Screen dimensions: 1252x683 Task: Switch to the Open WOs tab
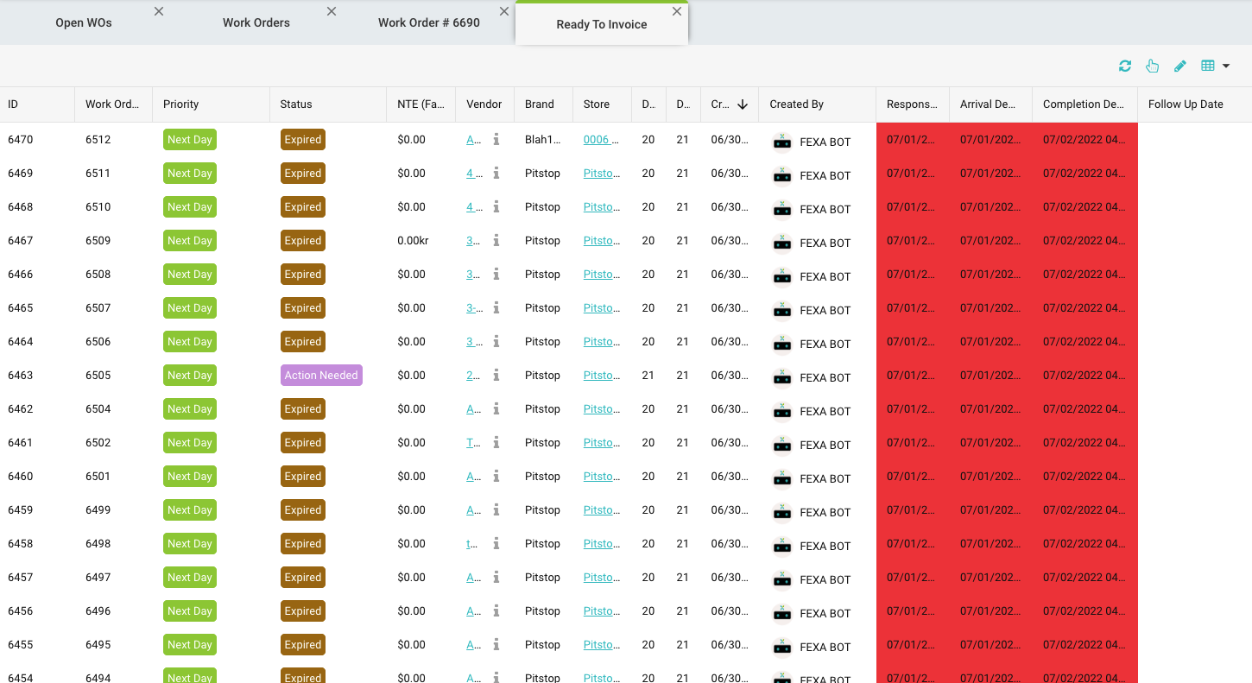point(84,23)
